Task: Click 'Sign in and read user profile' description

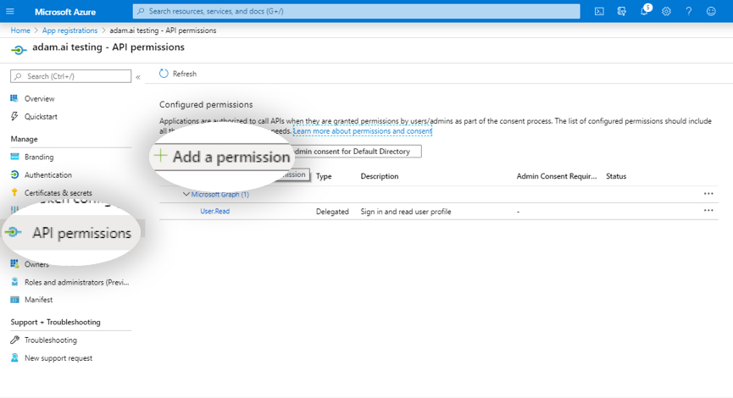Action: pos(406,212)
